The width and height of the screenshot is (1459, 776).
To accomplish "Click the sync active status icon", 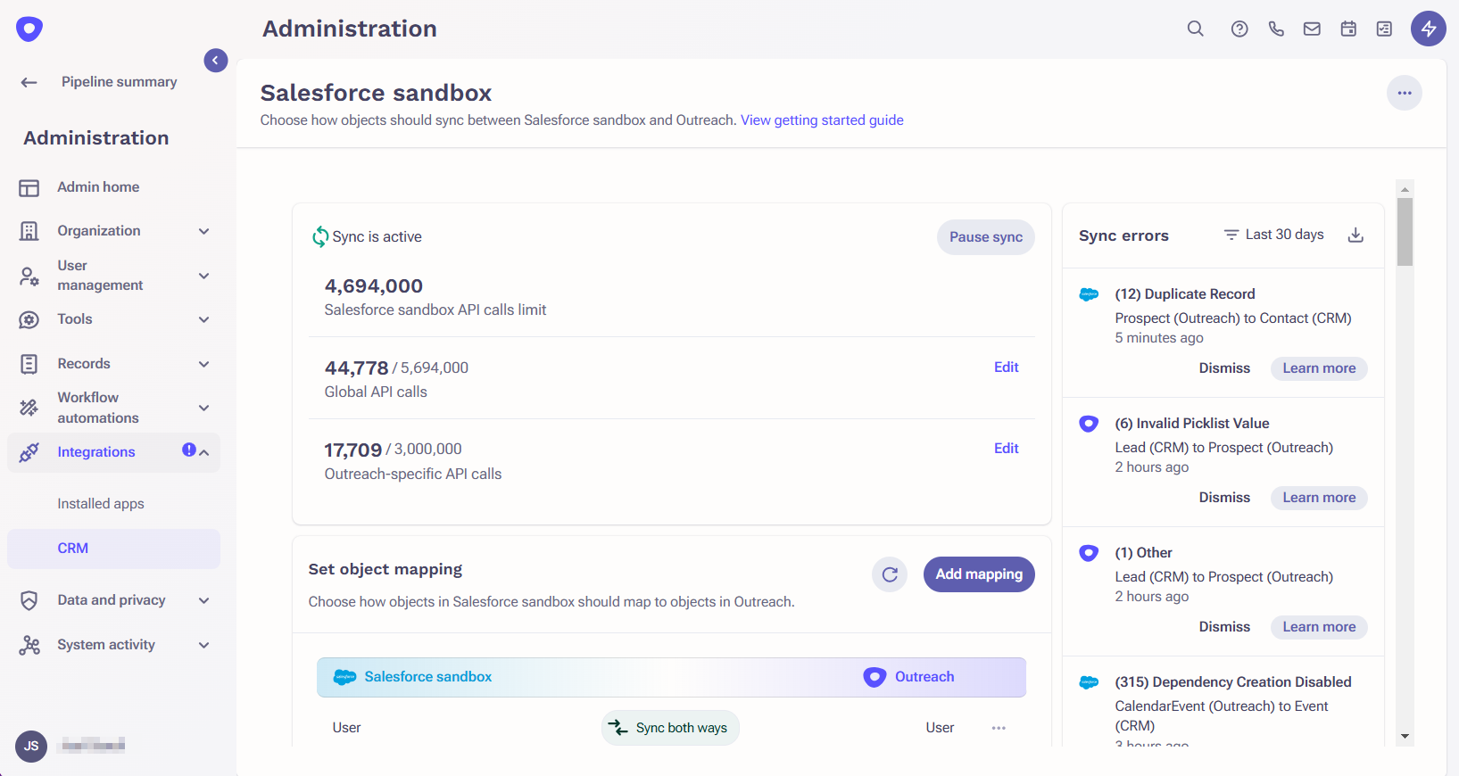I will point(319,236).
